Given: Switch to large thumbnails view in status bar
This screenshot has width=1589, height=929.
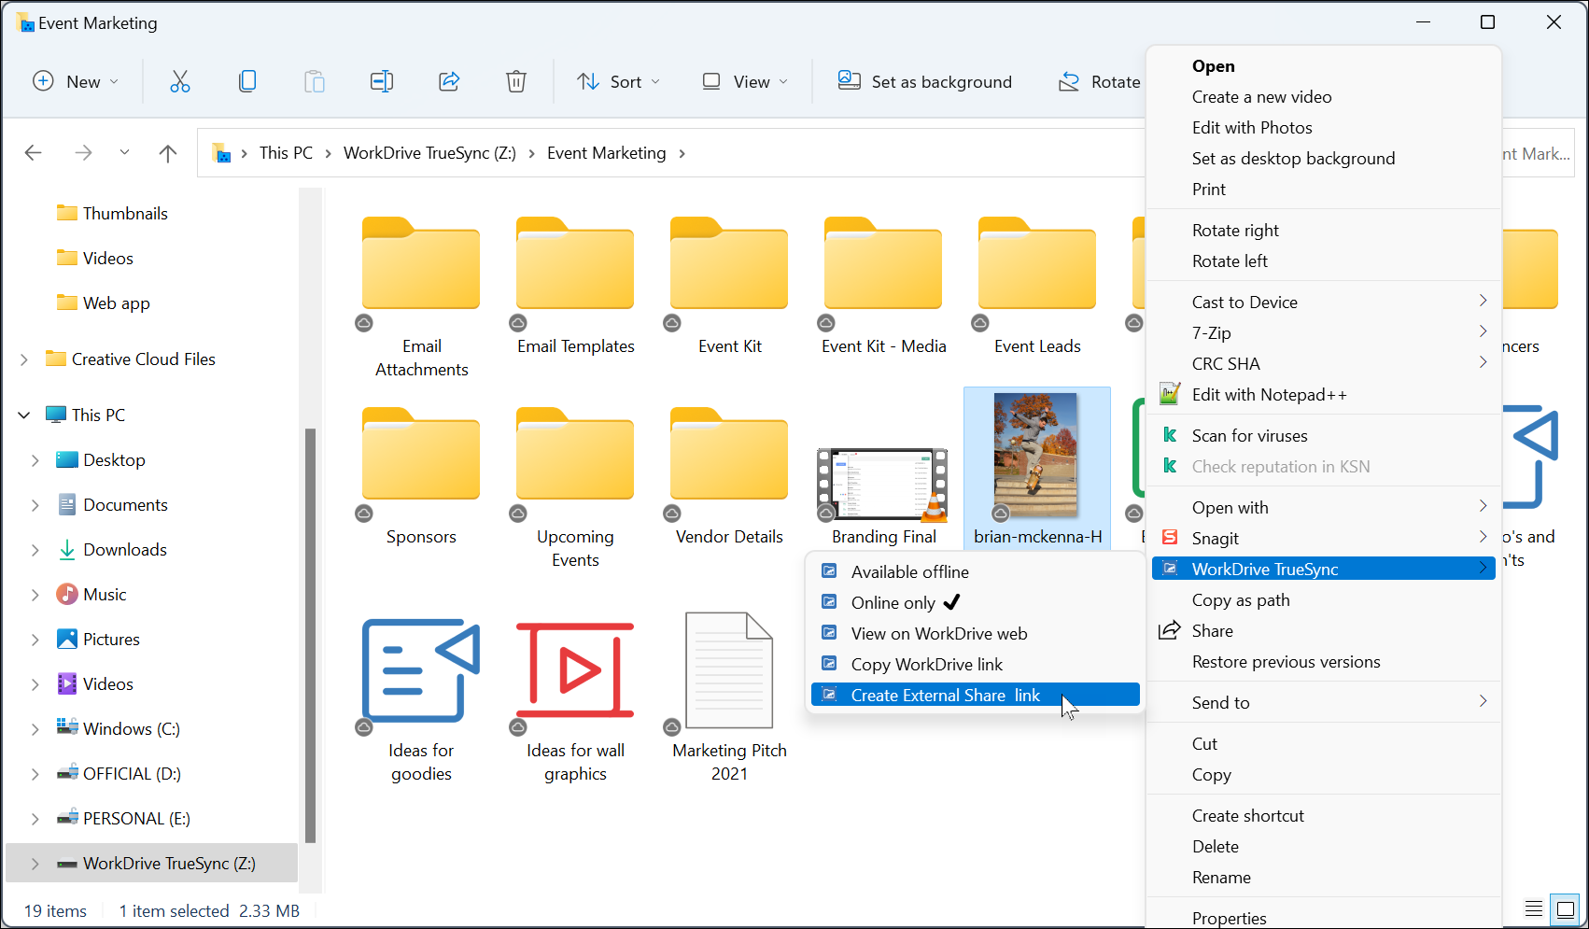Looking at the screenshot, I should [1566, 908].
